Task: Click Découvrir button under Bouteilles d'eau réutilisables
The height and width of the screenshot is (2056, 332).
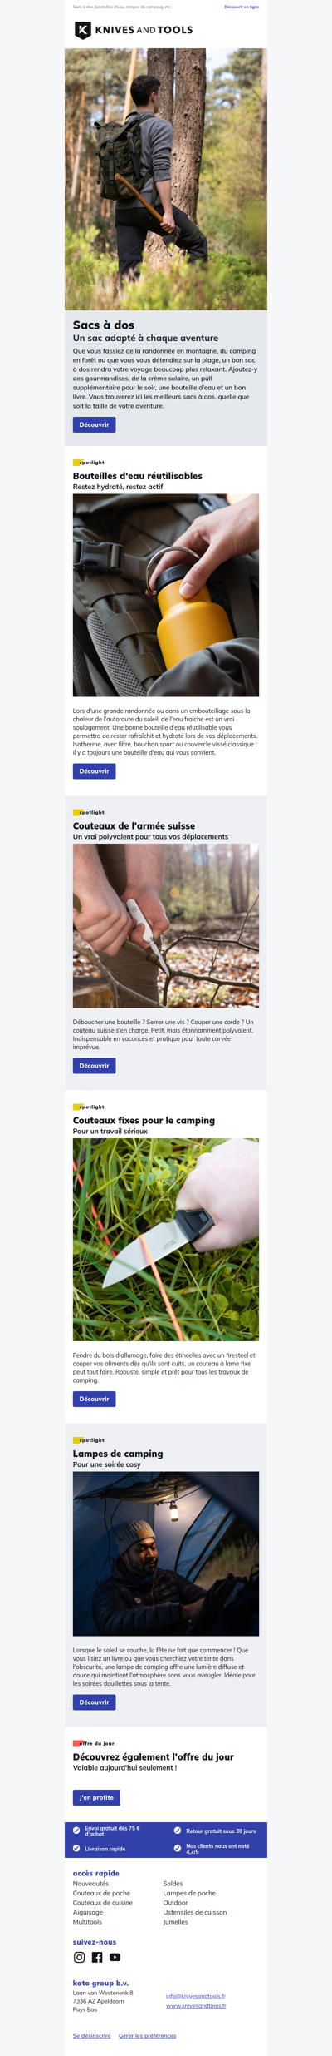Action: 94,771
